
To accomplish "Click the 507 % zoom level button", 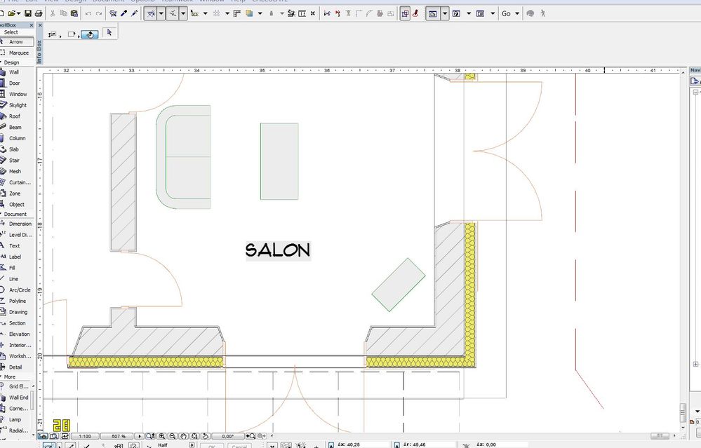I will (119, 436).
